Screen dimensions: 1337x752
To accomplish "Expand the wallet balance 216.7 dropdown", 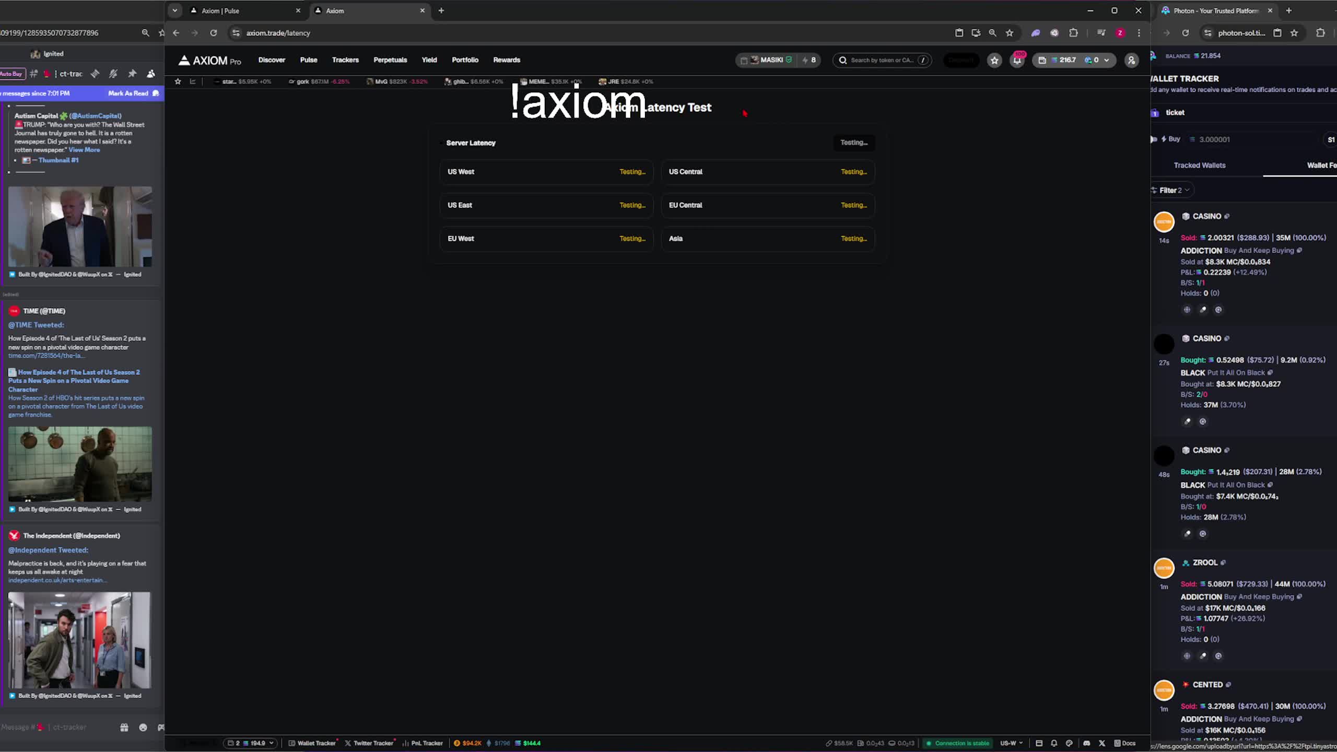I will pyautogui.click(x=1074, y=60).
